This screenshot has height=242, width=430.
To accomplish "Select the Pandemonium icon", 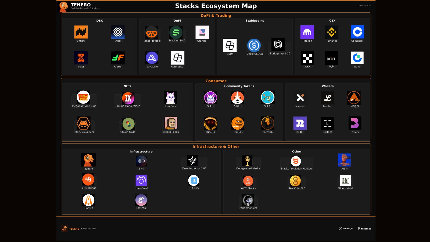I will coord(248,200).
